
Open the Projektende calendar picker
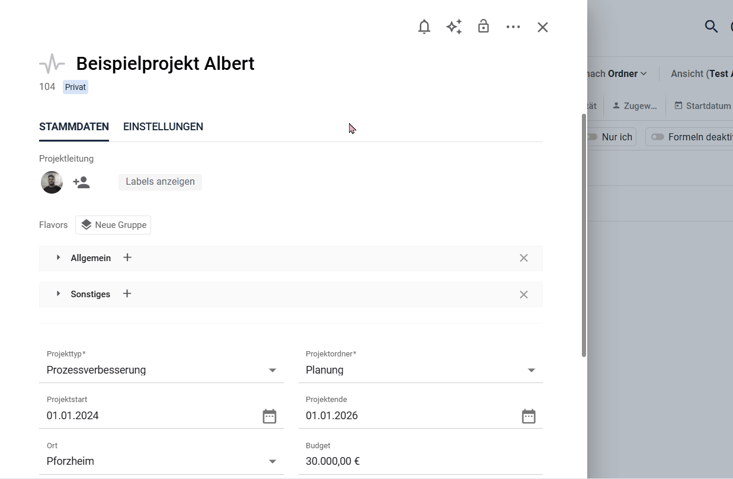click(529, 416)
